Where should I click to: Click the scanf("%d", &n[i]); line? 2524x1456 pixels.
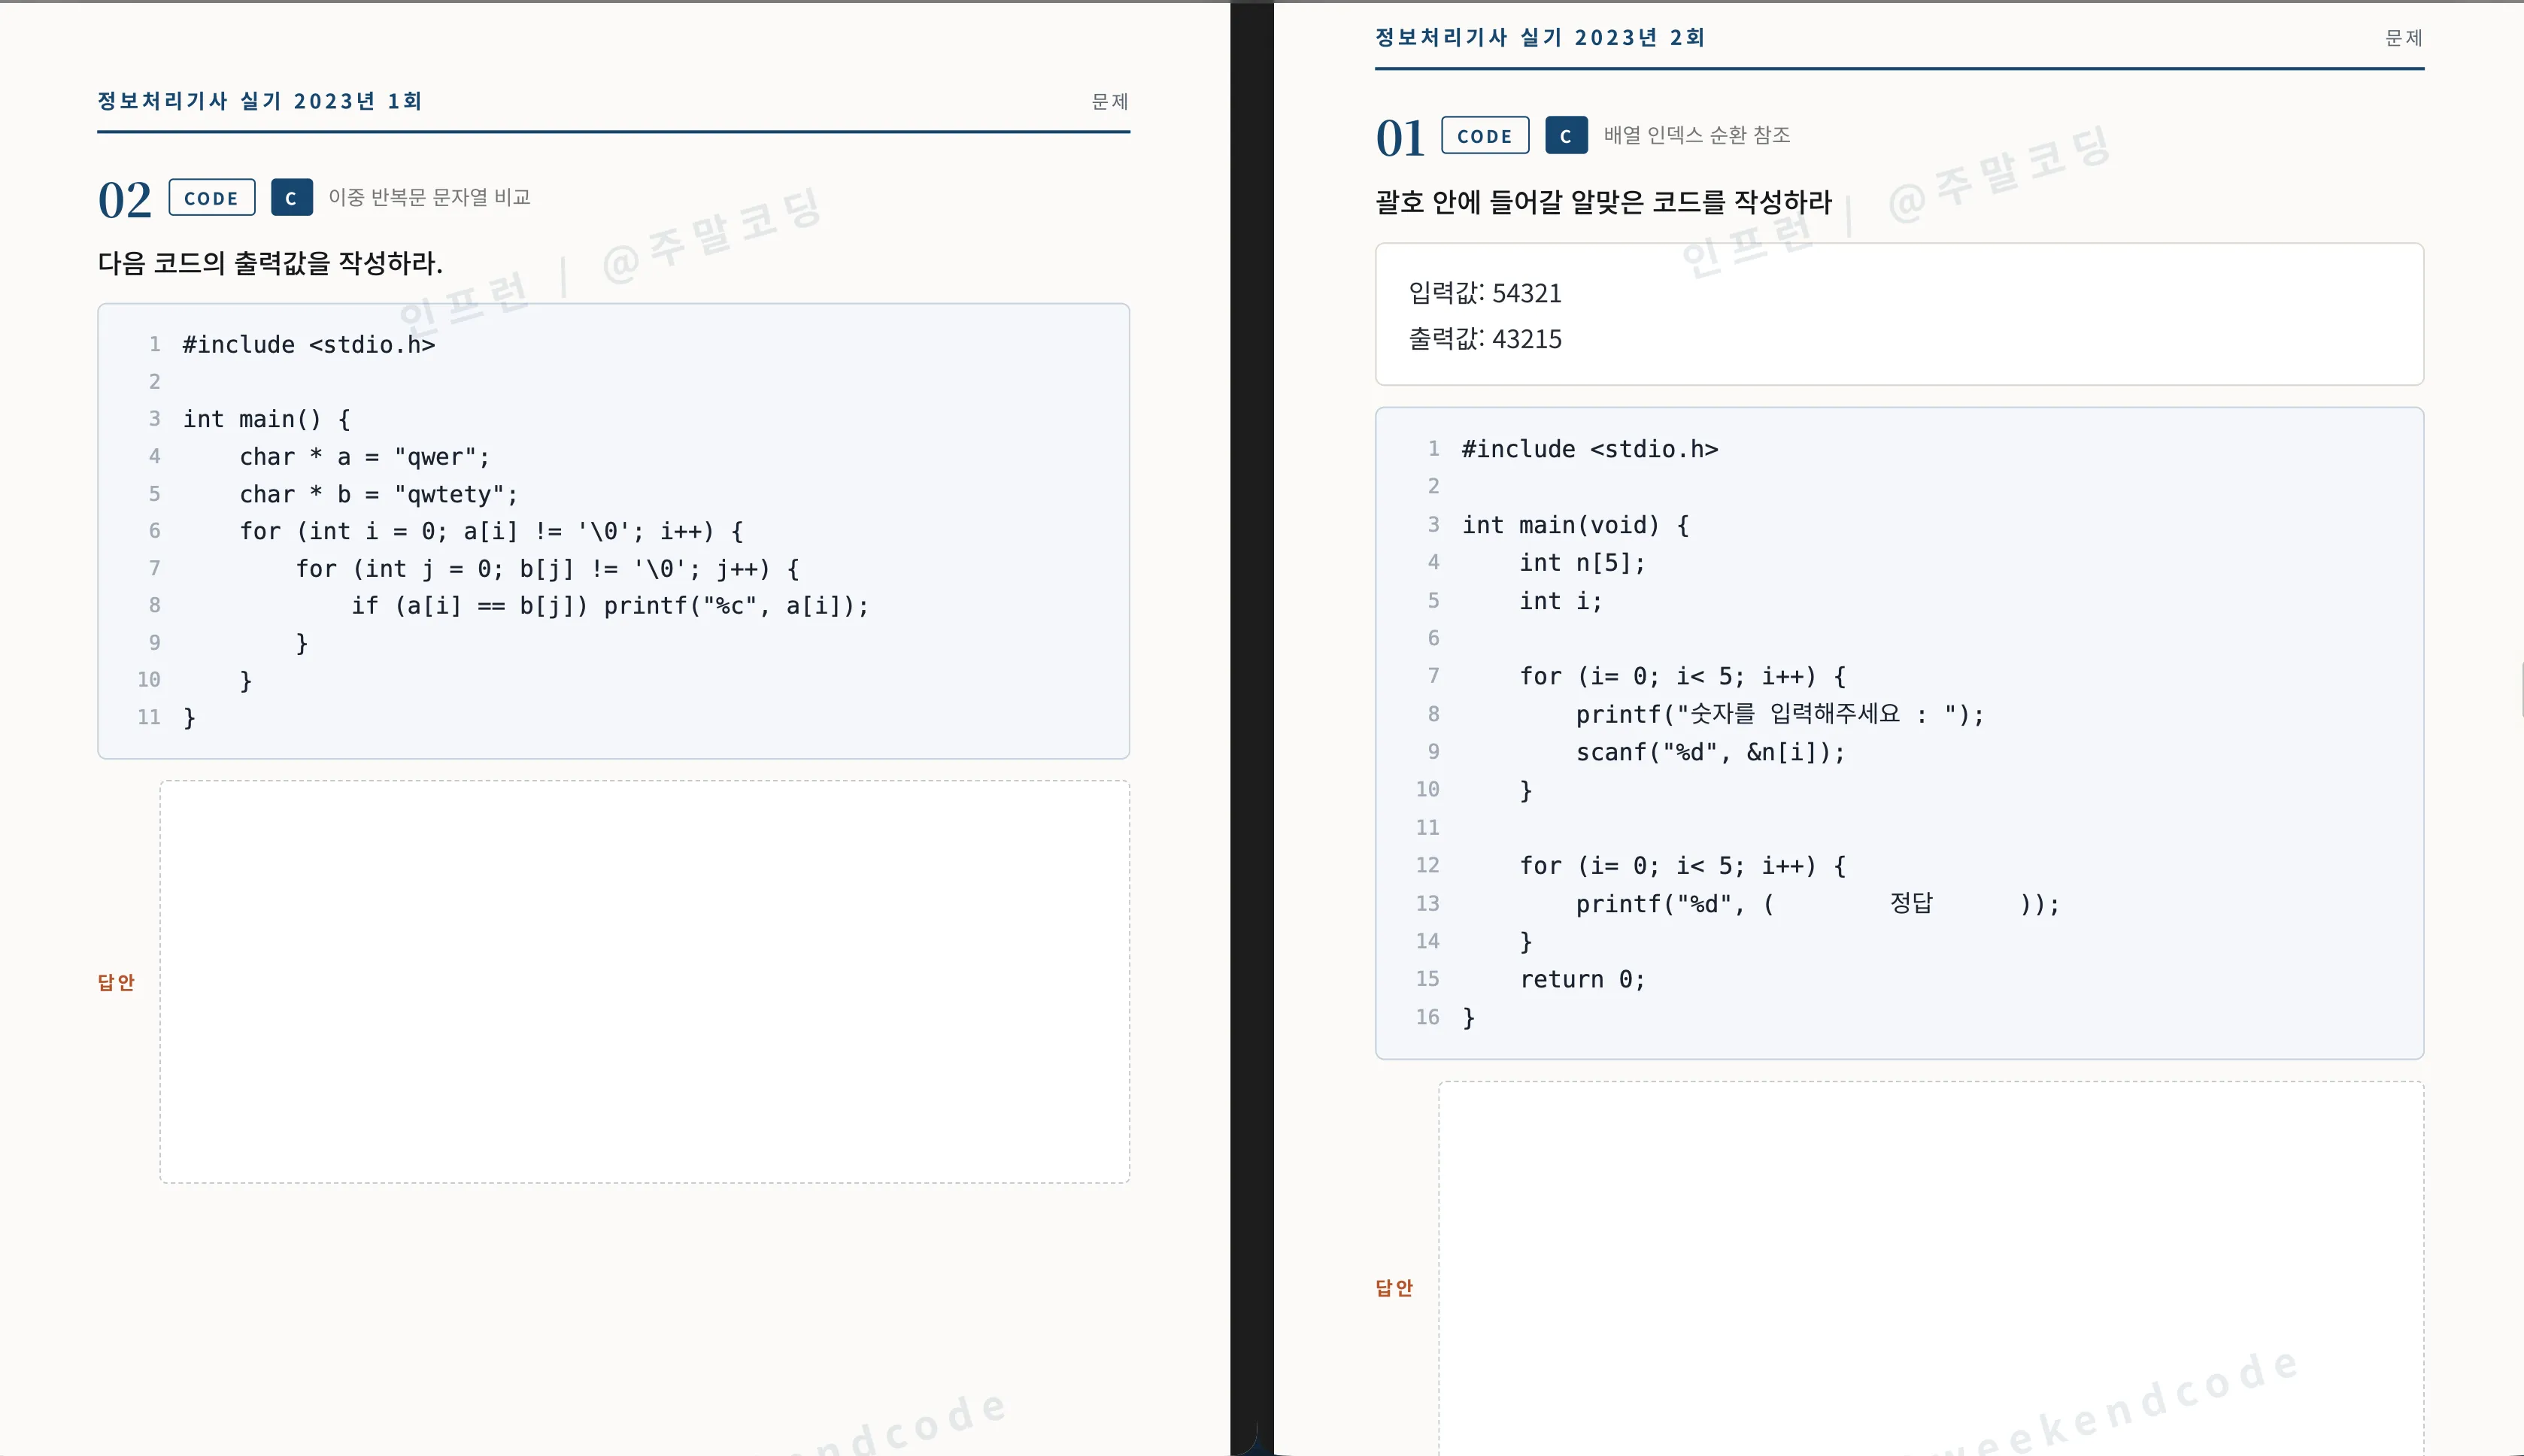point(1710,752)
